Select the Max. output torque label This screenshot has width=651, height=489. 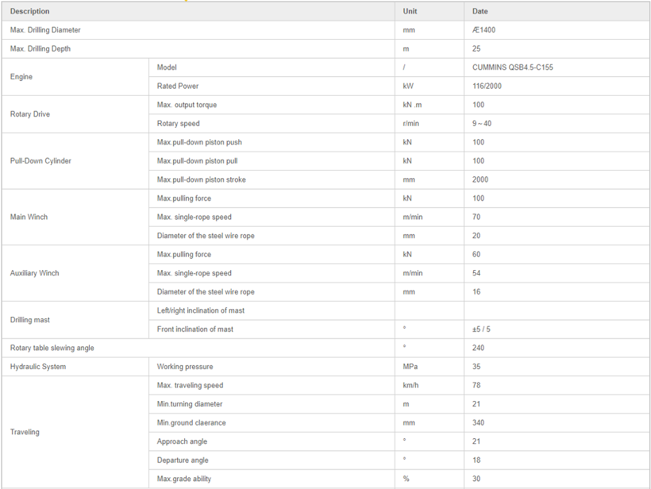187,105
